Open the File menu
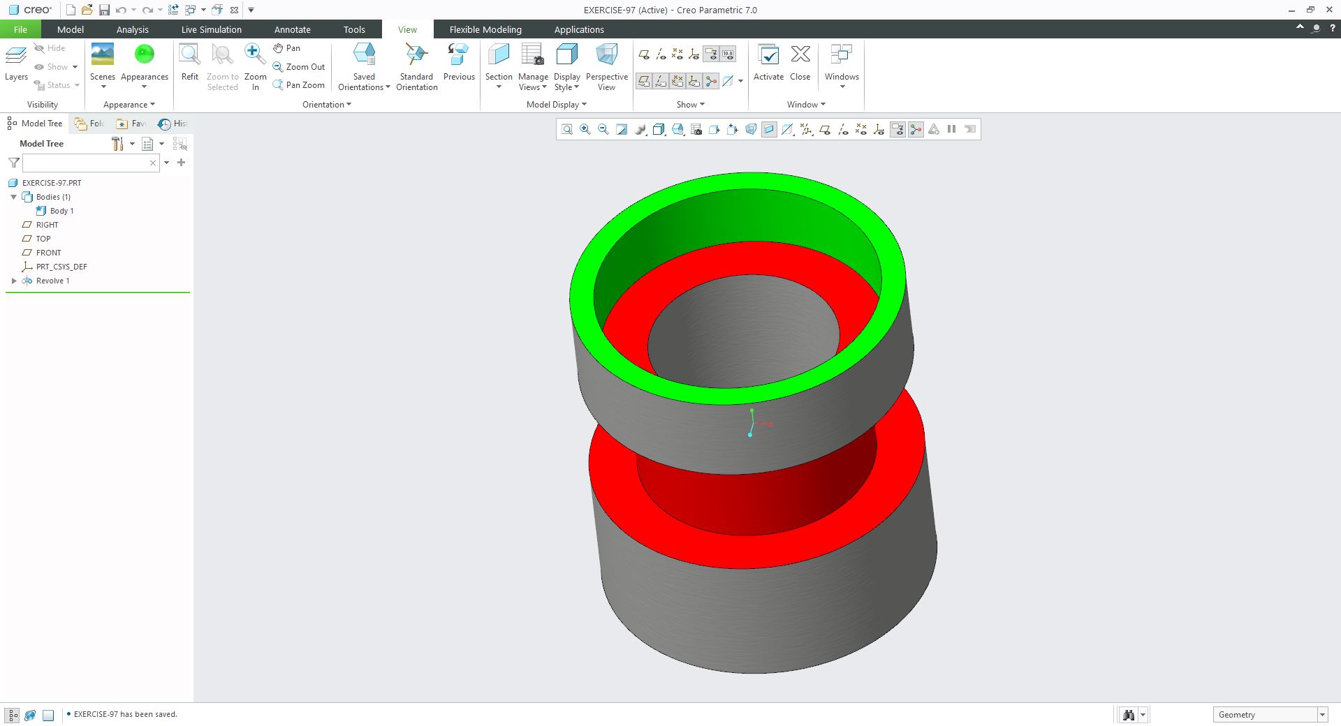This screenshot has width=1341, height=726. point(20,29)
